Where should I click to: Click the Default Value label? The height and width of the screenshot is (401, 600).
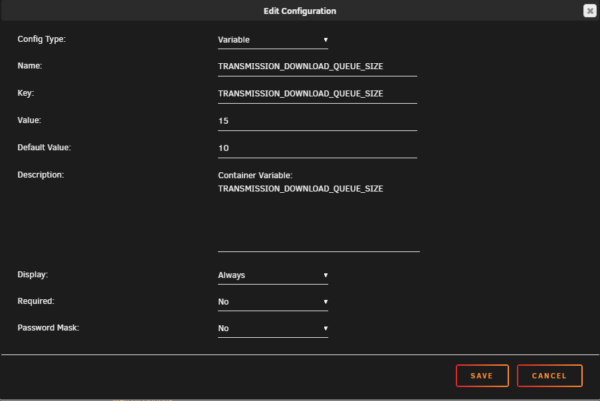point(44,148)
